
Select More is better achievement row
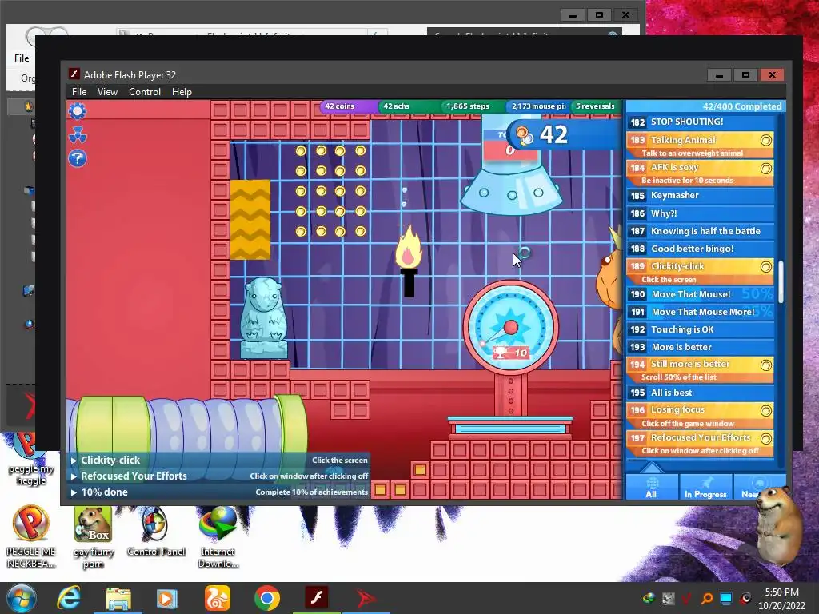tap(700, 347)
